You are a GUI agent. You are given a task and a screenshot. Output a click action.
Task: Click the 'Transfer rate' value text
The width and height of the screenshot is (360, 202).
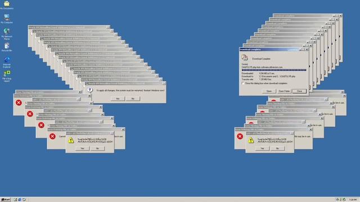265,79
